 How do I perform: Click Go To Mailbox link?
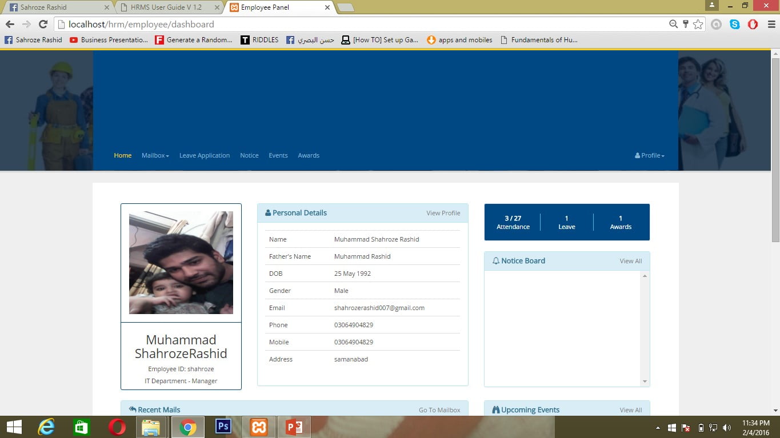click(x=439, y=410)
